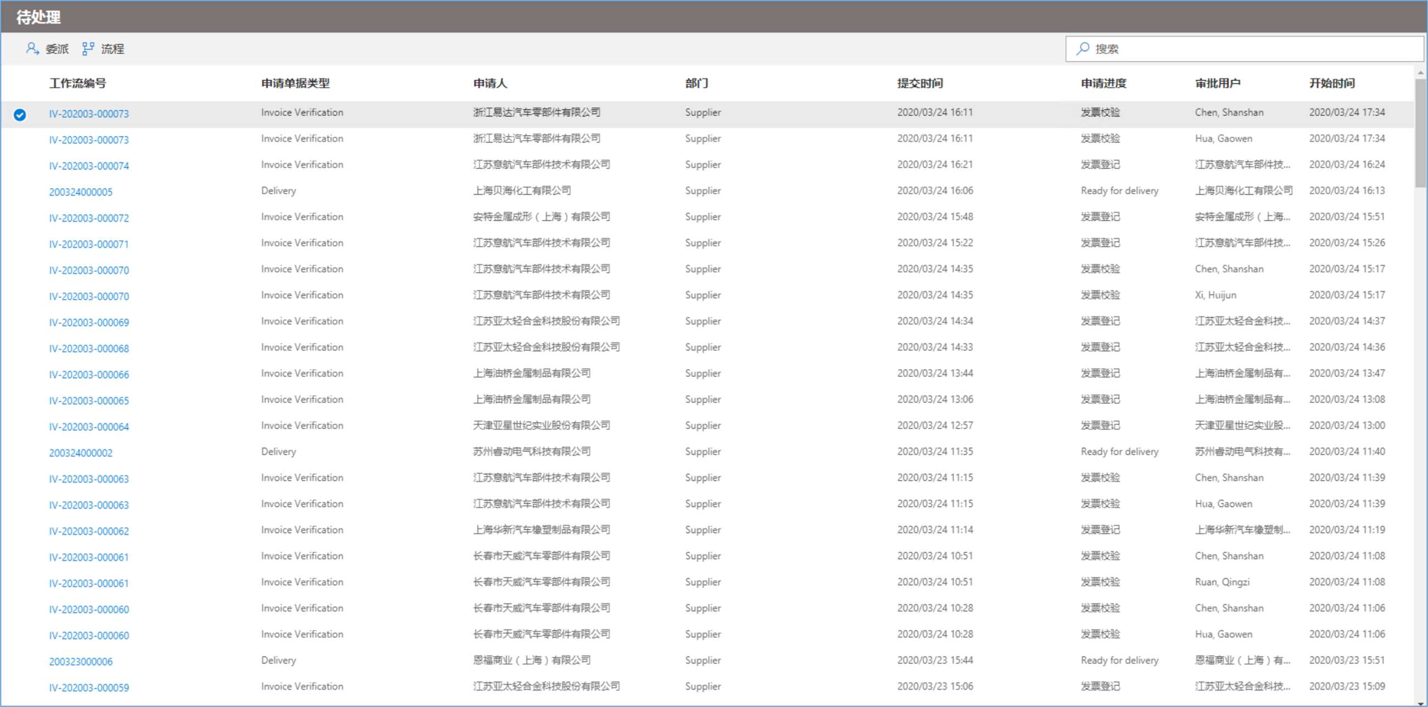This screenshot has width=1428, height=707.
Task: Sort by 部门 column header
Action: 697,83
